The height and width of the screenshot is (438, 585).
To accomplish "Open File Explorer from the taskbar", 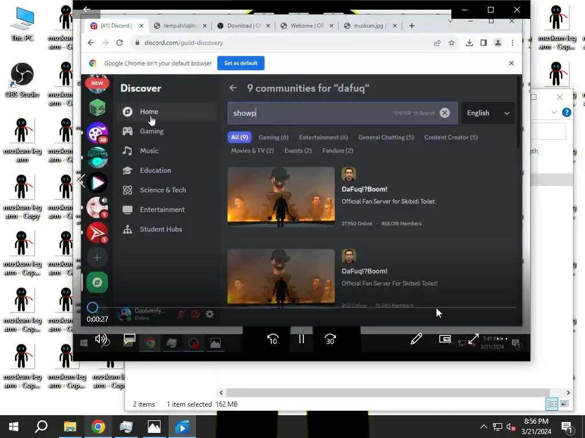I will [x=70, y=427].
